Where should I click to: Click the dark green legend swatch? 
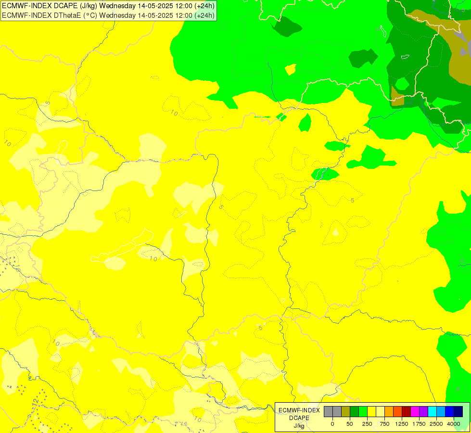(x=354, y=412)
